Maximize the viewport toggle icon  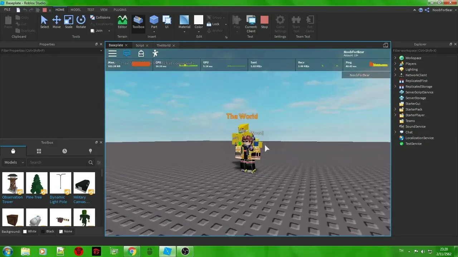385,45
